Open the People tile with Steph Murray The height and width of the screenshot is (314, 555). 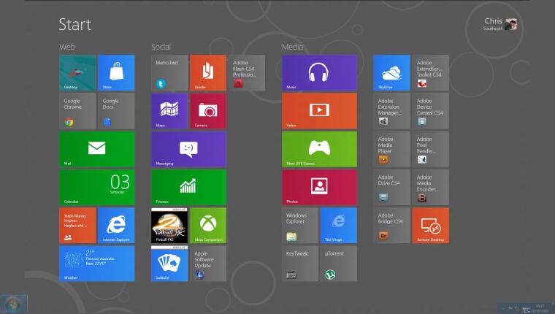coord(77,226)
